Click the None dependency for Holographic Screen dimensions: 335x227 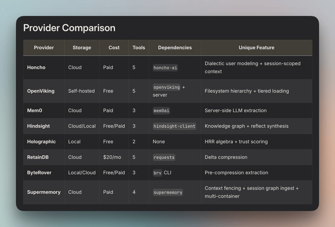coord(159,142)
